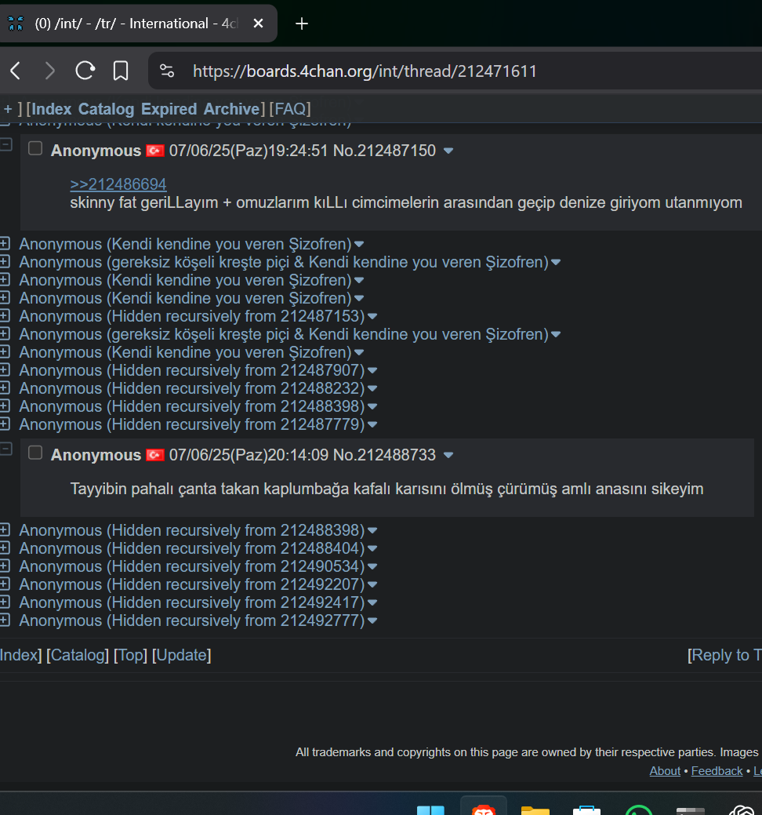The height and width of the screenshot is (815, 762).
Task: Click the Reply to Thread link
Action: [x=727, y=656]
